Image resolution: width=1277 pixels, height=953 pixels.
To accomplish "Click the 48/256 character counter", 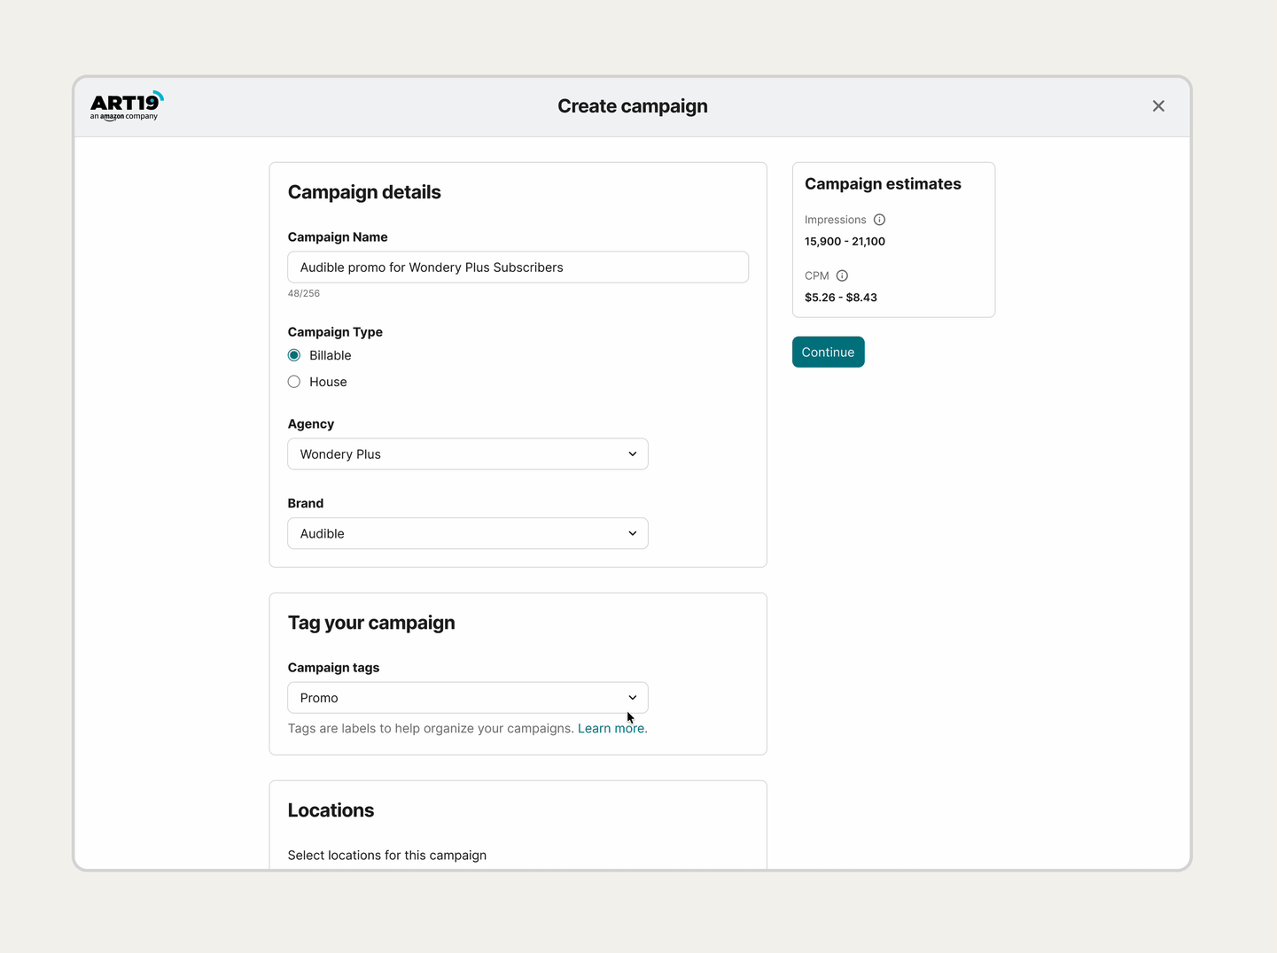I will click(x=304, y=293).
